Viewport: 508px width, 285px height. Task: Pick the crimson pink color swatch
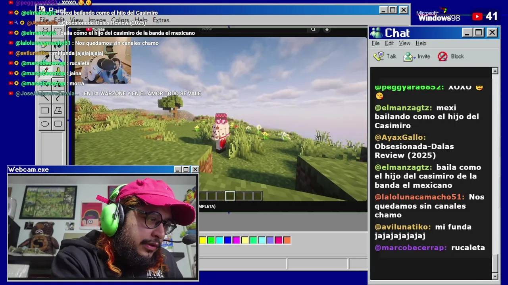click(x=279, y=240)
